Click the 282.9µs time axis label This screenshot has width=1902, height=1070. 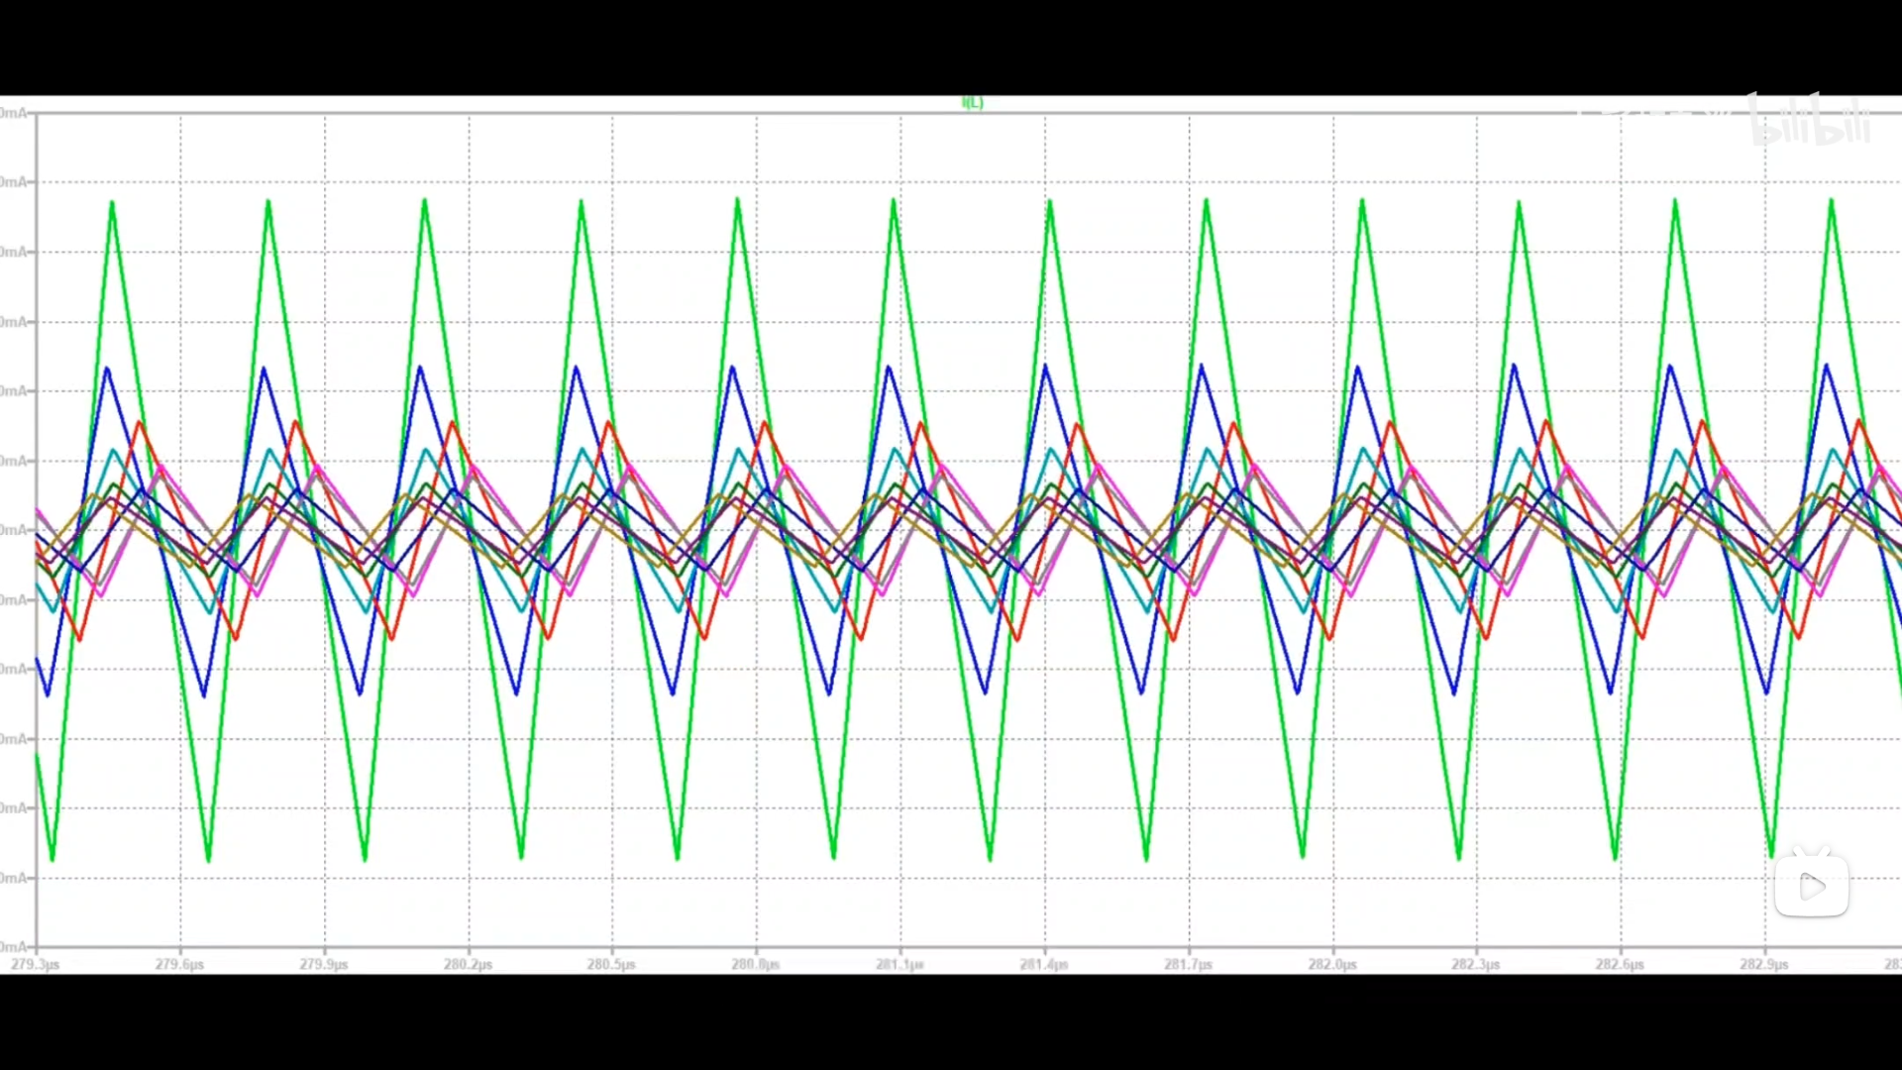1764,964
